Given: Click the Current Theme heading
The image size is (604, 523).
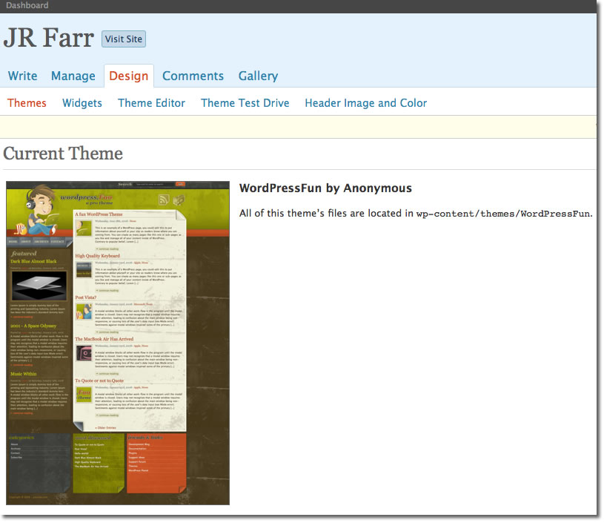Looking at the screenshot, I should pyautogui.click(x=63, y=154).
